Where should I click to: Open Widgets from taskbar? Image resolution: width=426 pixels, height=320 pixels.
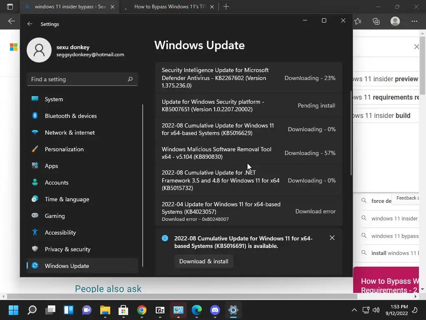point(69,310)
